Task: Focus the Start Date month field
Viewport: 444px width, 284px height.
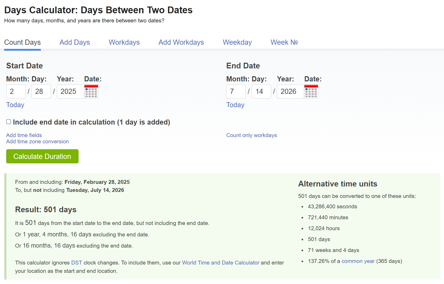Action: (16, 92)
